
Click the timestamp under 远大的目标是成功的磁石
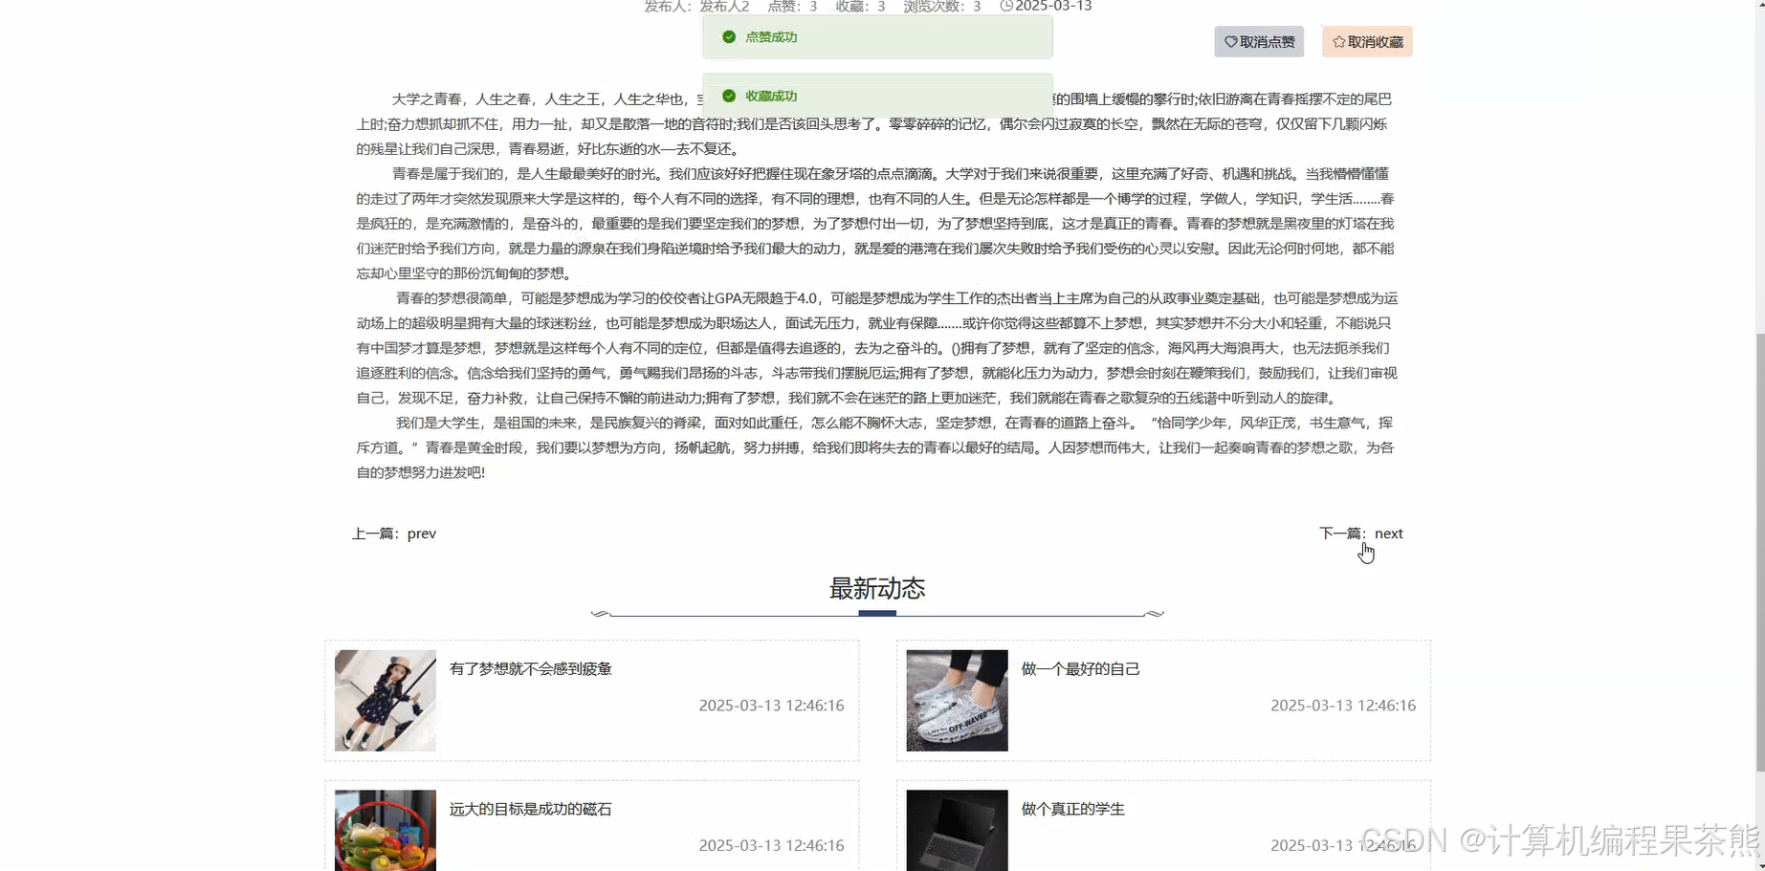[x=771, y=845]
